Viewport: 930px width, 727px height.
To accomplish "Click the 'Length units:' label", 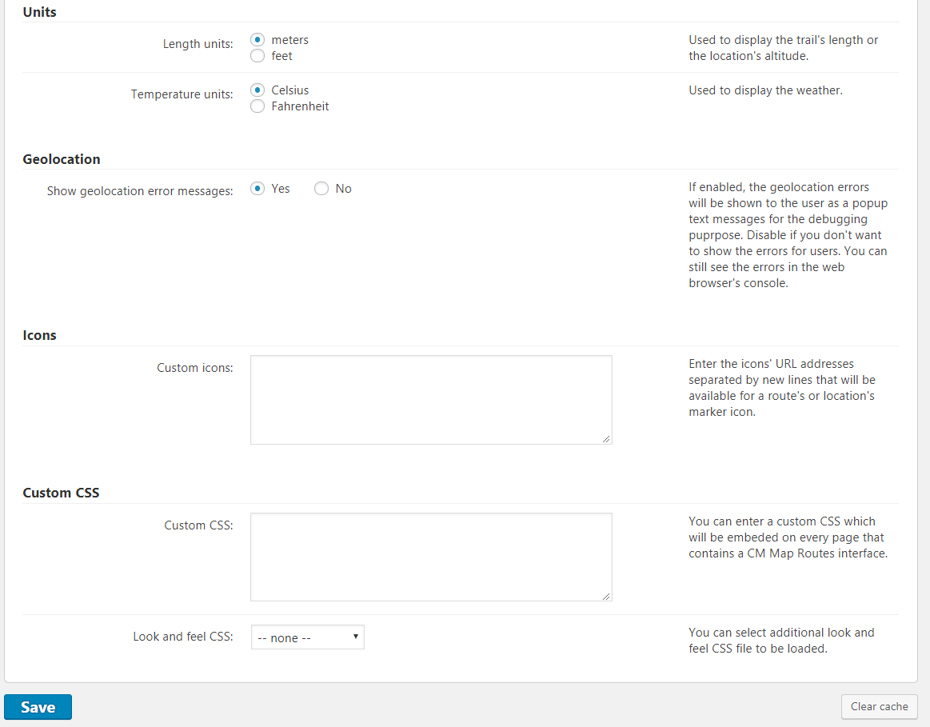I will 198,44.
